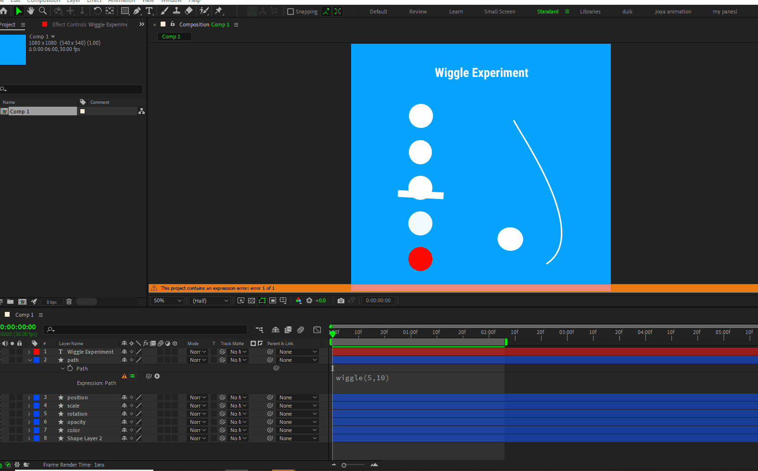Viewport: 758px width, 471px height.
Task: Select the Hand tool
Action: click(x=31, y=11)
